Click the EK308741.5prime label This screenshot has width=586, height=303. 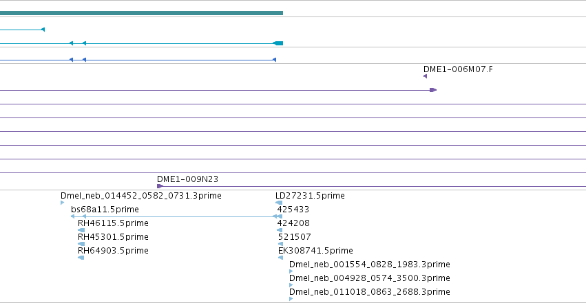(316, 251)
